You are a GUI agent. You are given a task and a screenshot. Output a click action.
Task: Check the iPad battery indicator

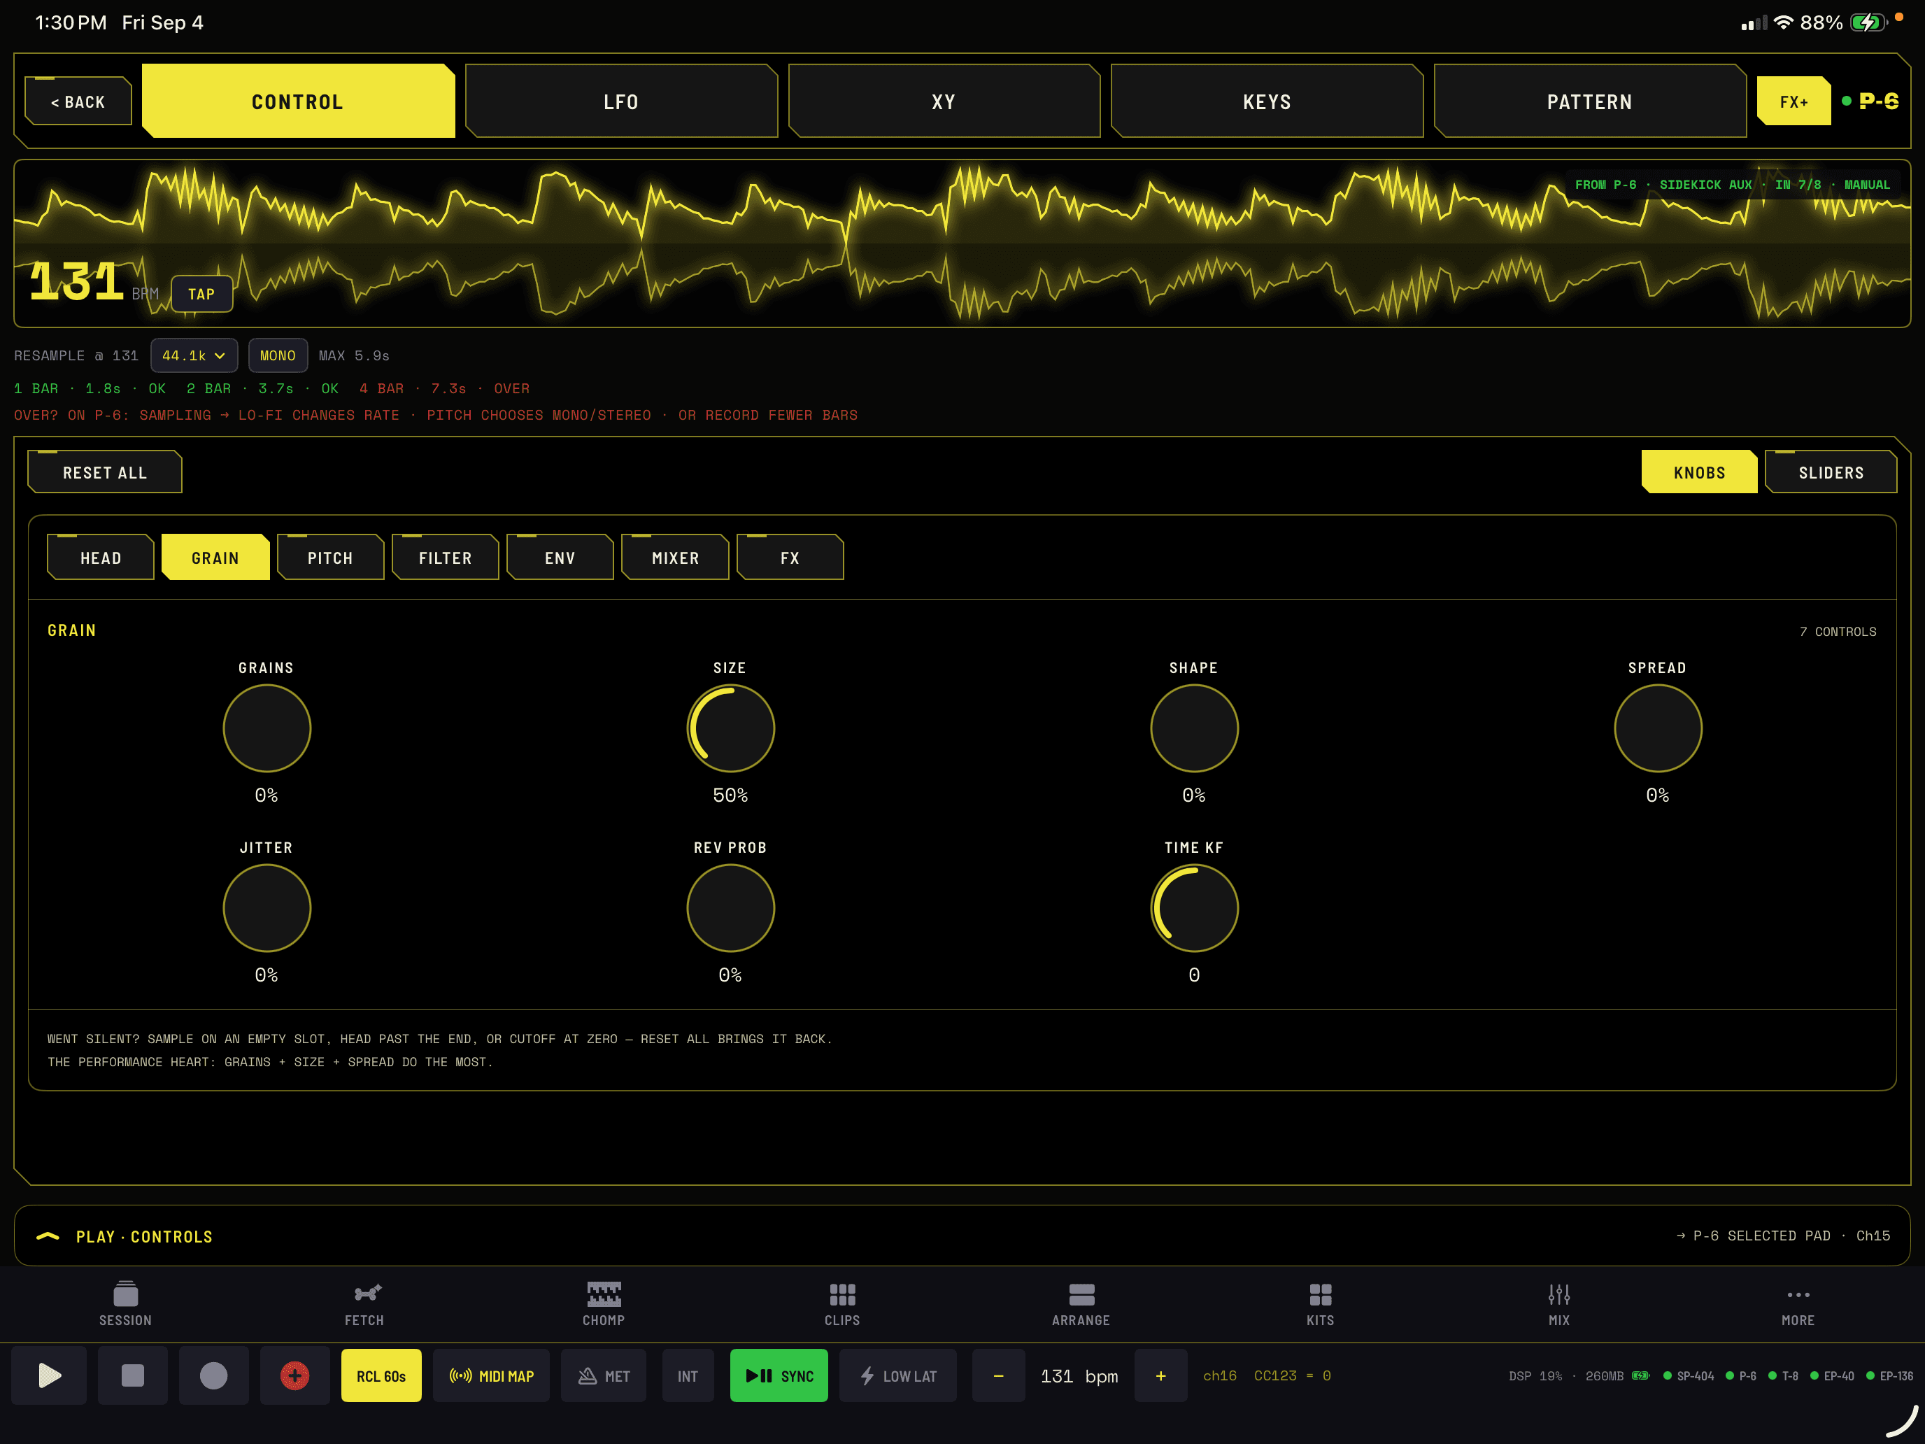pyautogui.click(x=1868, y=22)
